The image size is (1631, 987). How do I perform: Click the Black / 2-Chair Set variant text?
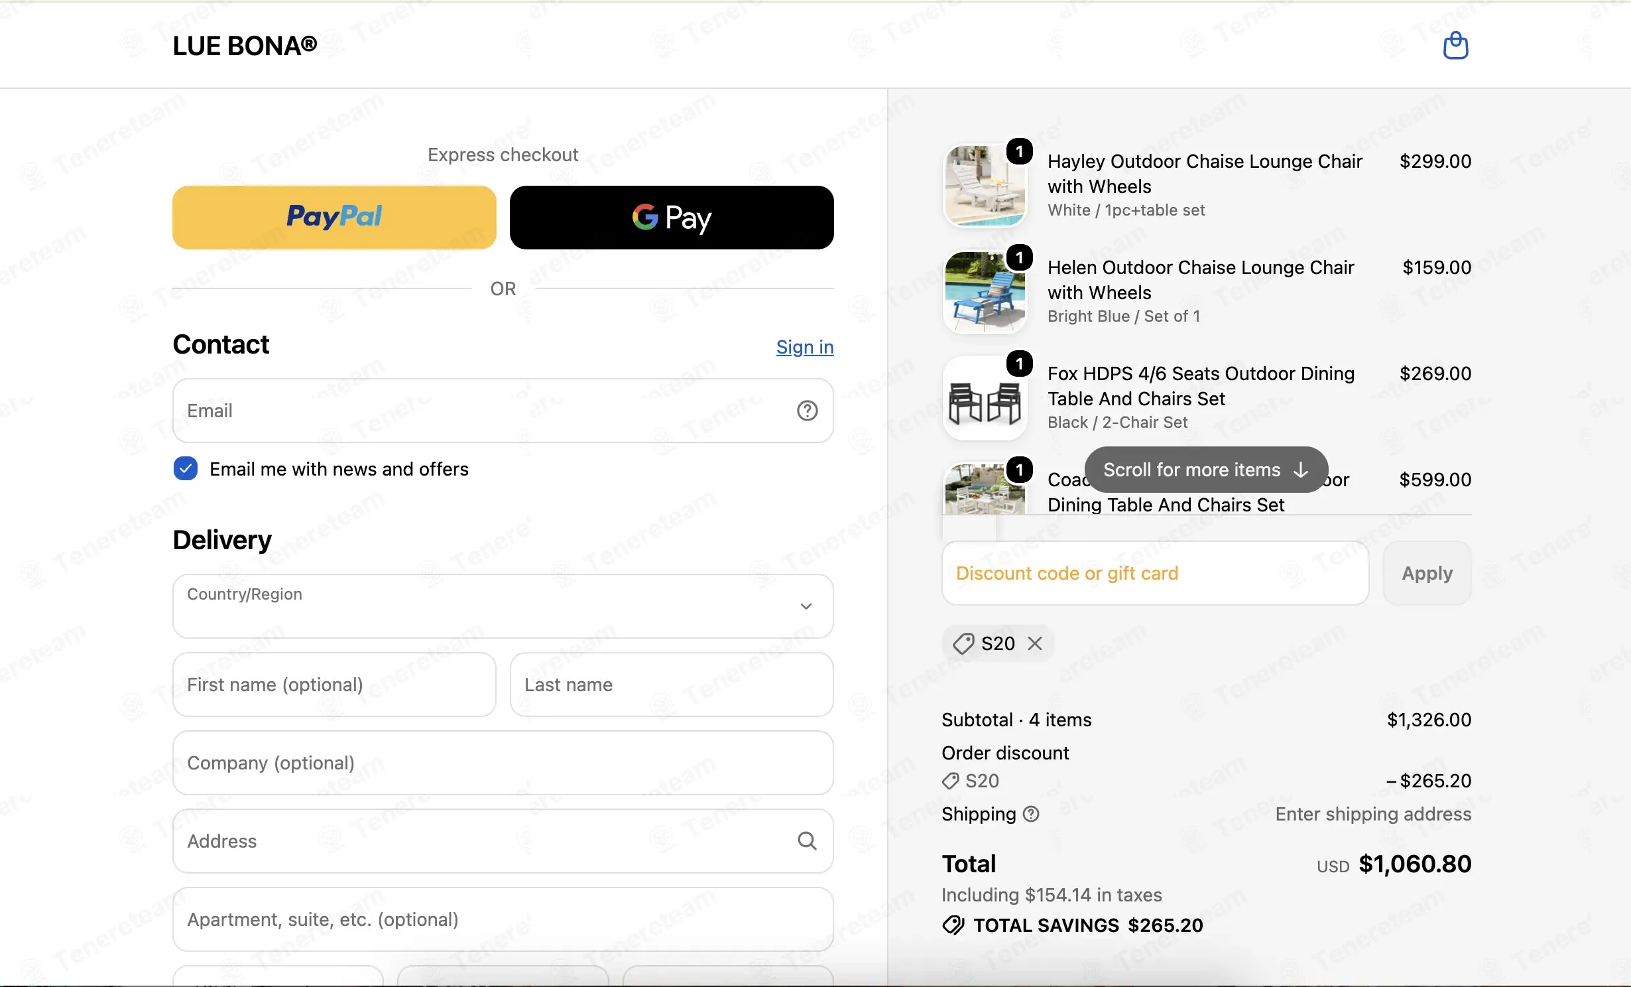pos(1117,422)
